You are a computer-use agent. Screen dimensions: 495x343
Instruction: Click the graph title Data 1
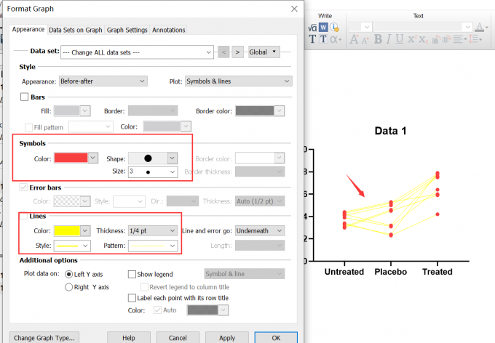pyautogui.click(x=390, y=131)
